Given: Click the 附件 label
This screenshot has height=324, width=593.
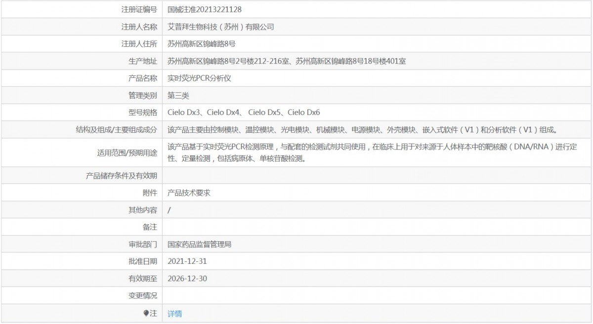Looking at the screenshot, I should point(150,193).
